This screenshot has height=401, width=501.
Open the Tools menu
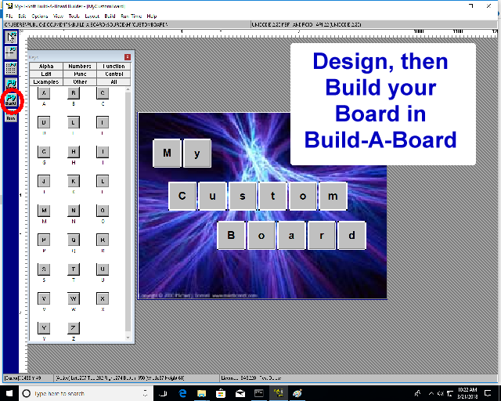tap(74, 16)
